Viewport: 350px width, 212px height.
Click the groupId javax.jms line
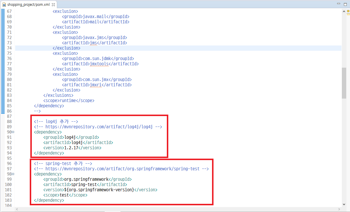pos(94,38)
